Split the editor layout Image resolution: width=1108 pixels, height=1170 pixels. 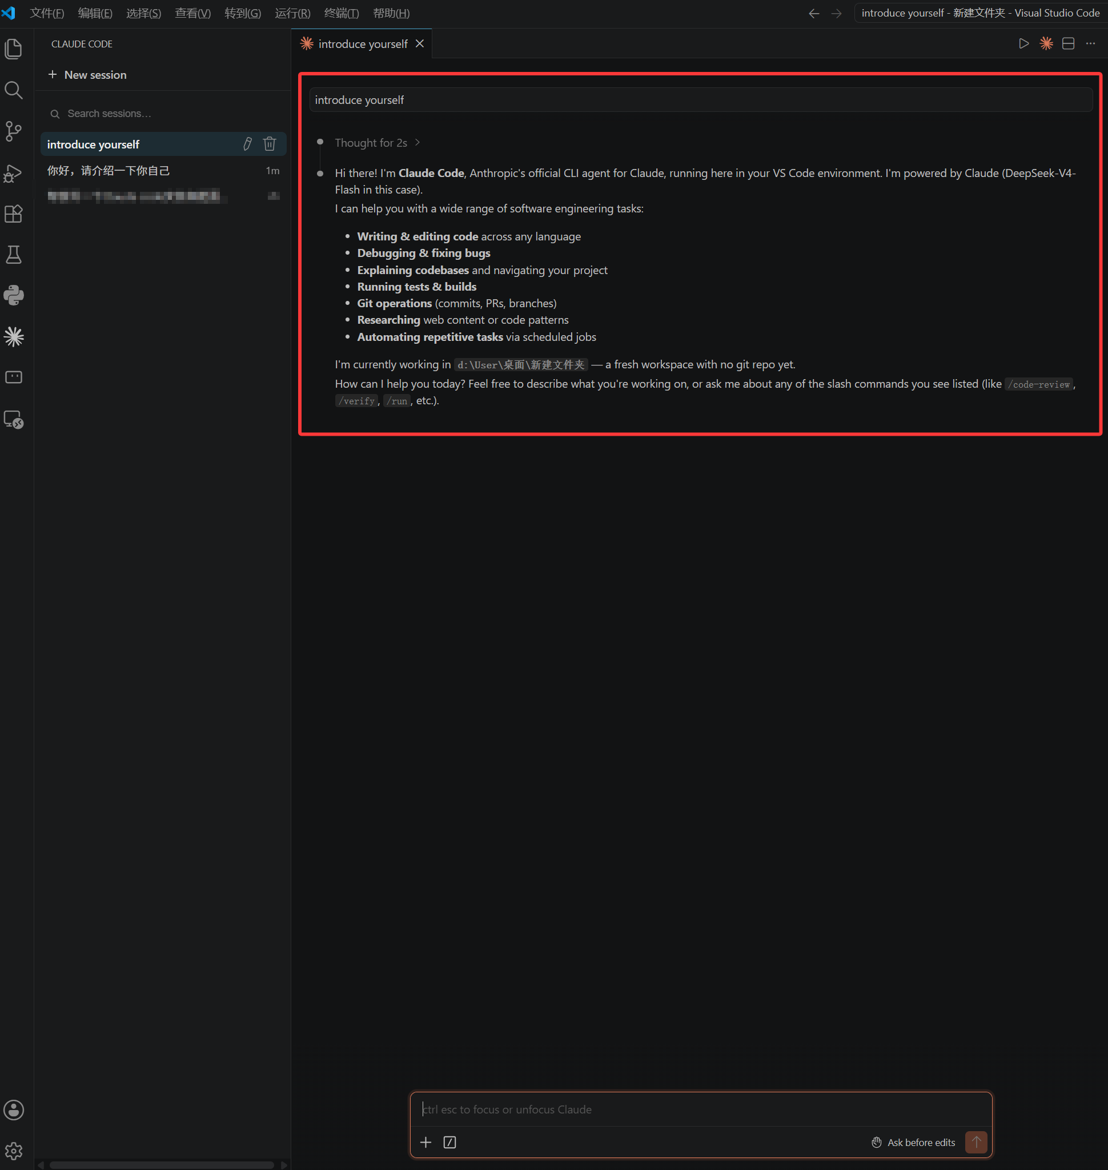[x=1068, y=44]
